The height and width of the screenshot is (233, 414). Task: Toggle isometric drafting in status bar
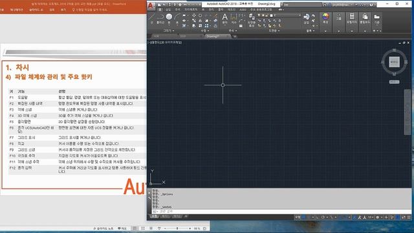pyautogui.click(x=332, y=217)
